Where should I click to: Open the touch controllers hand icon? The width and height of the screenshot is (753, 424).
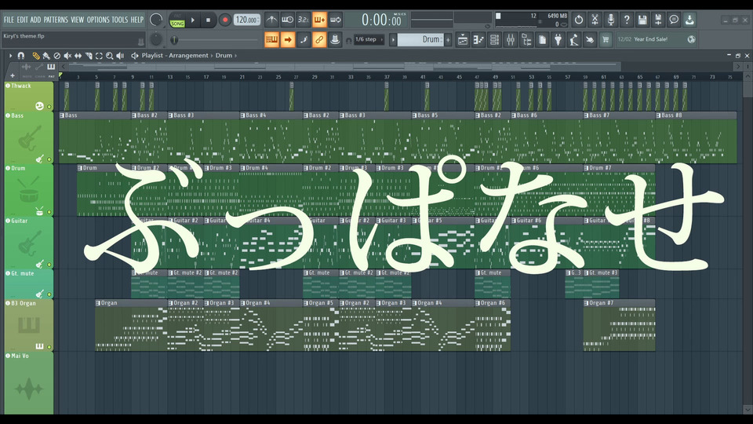pos(590,39)
